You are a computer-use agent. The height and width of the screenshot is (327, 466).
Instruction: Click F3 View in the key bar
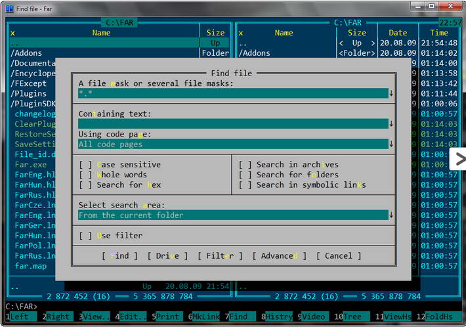(x=95, y=316)
